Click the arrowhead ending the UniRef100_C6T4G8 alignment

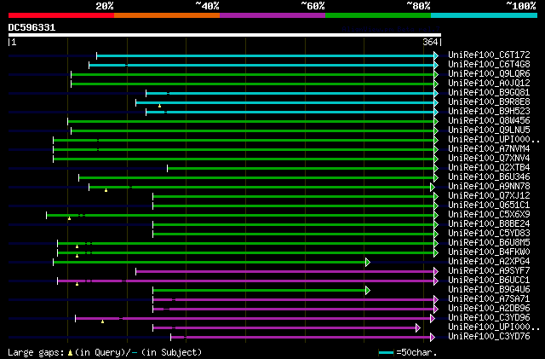point(436,65)
